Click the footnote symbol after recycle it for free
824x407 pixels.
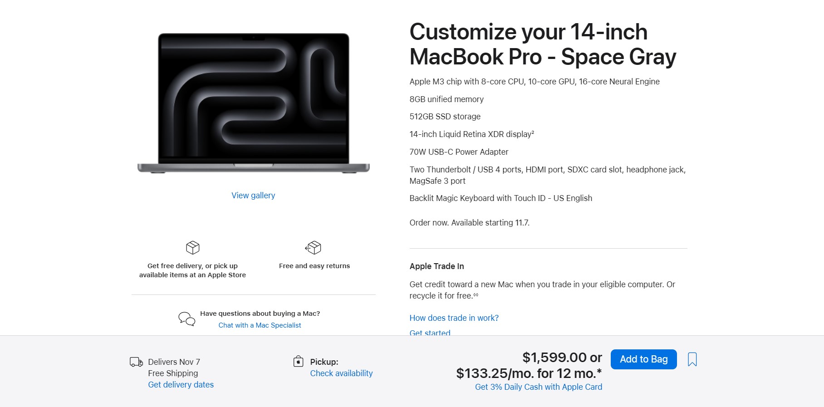pos(476,295)
